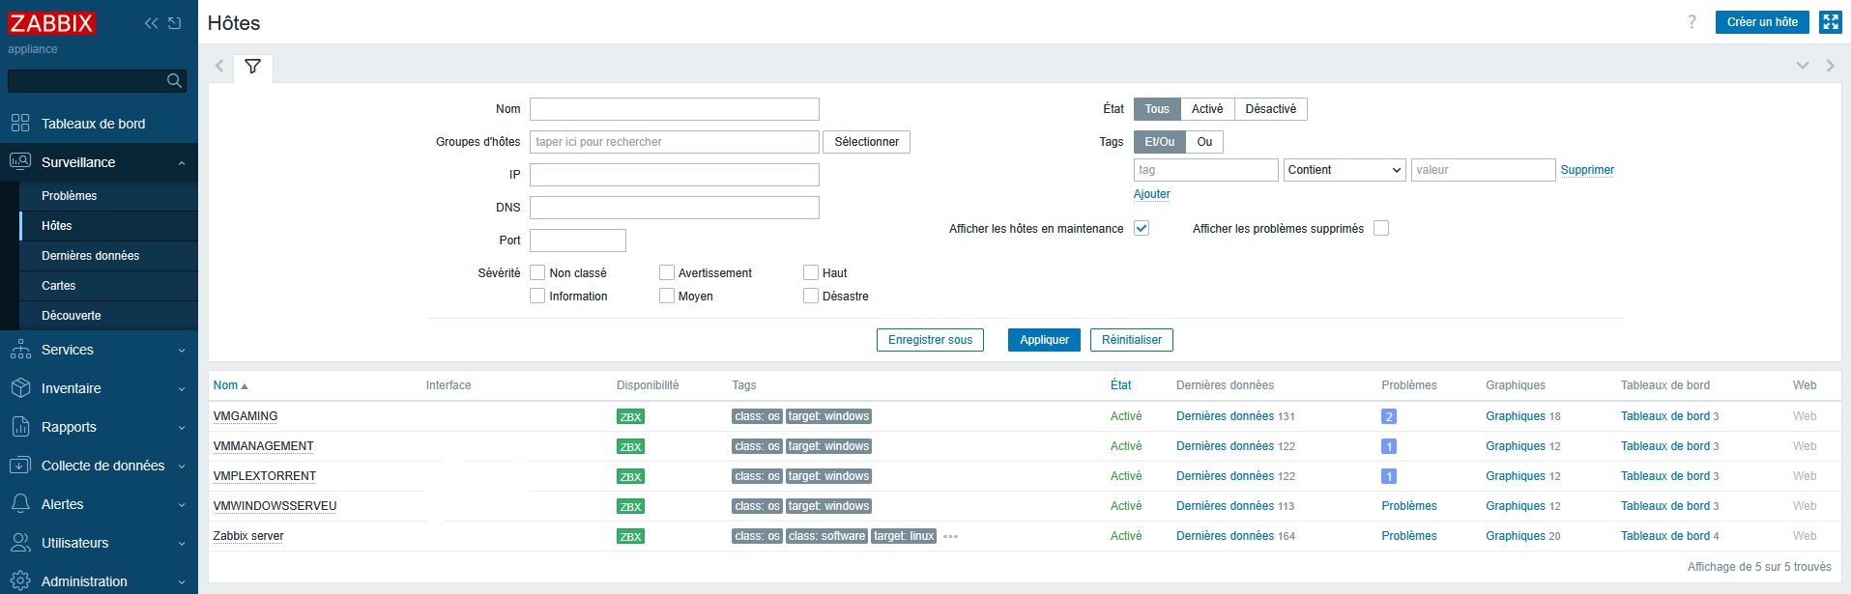Enable Afficher les problèmes supprimés checkbox
Screen dimensions: 1851x594
point(1381,229)
